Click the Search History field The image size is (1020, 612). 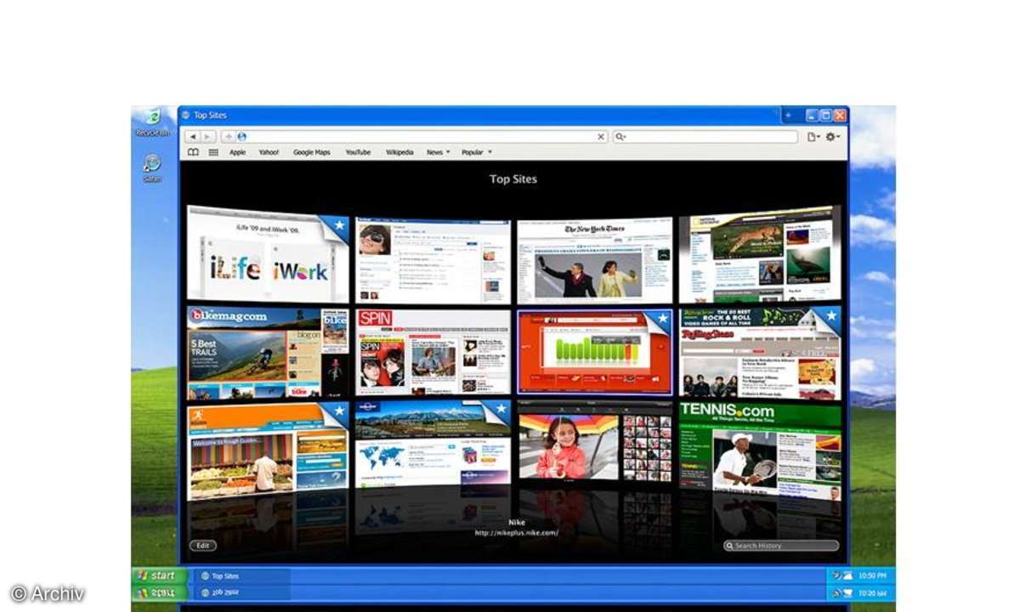tap(781, 546)
